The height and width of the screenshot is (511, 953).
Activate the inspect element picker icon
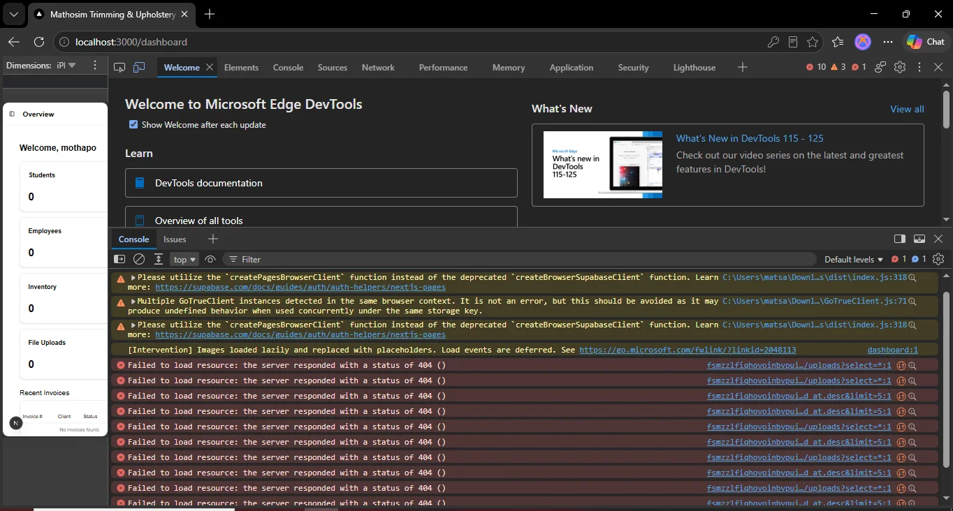tap(119, 67)
